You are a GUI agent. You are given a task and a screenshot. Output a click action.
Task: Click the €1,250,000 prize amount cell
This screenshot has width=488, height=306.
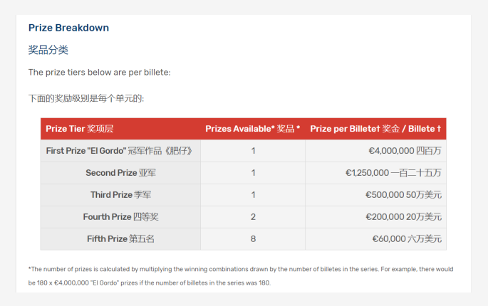pyautogui.click(x=375, y=173)
